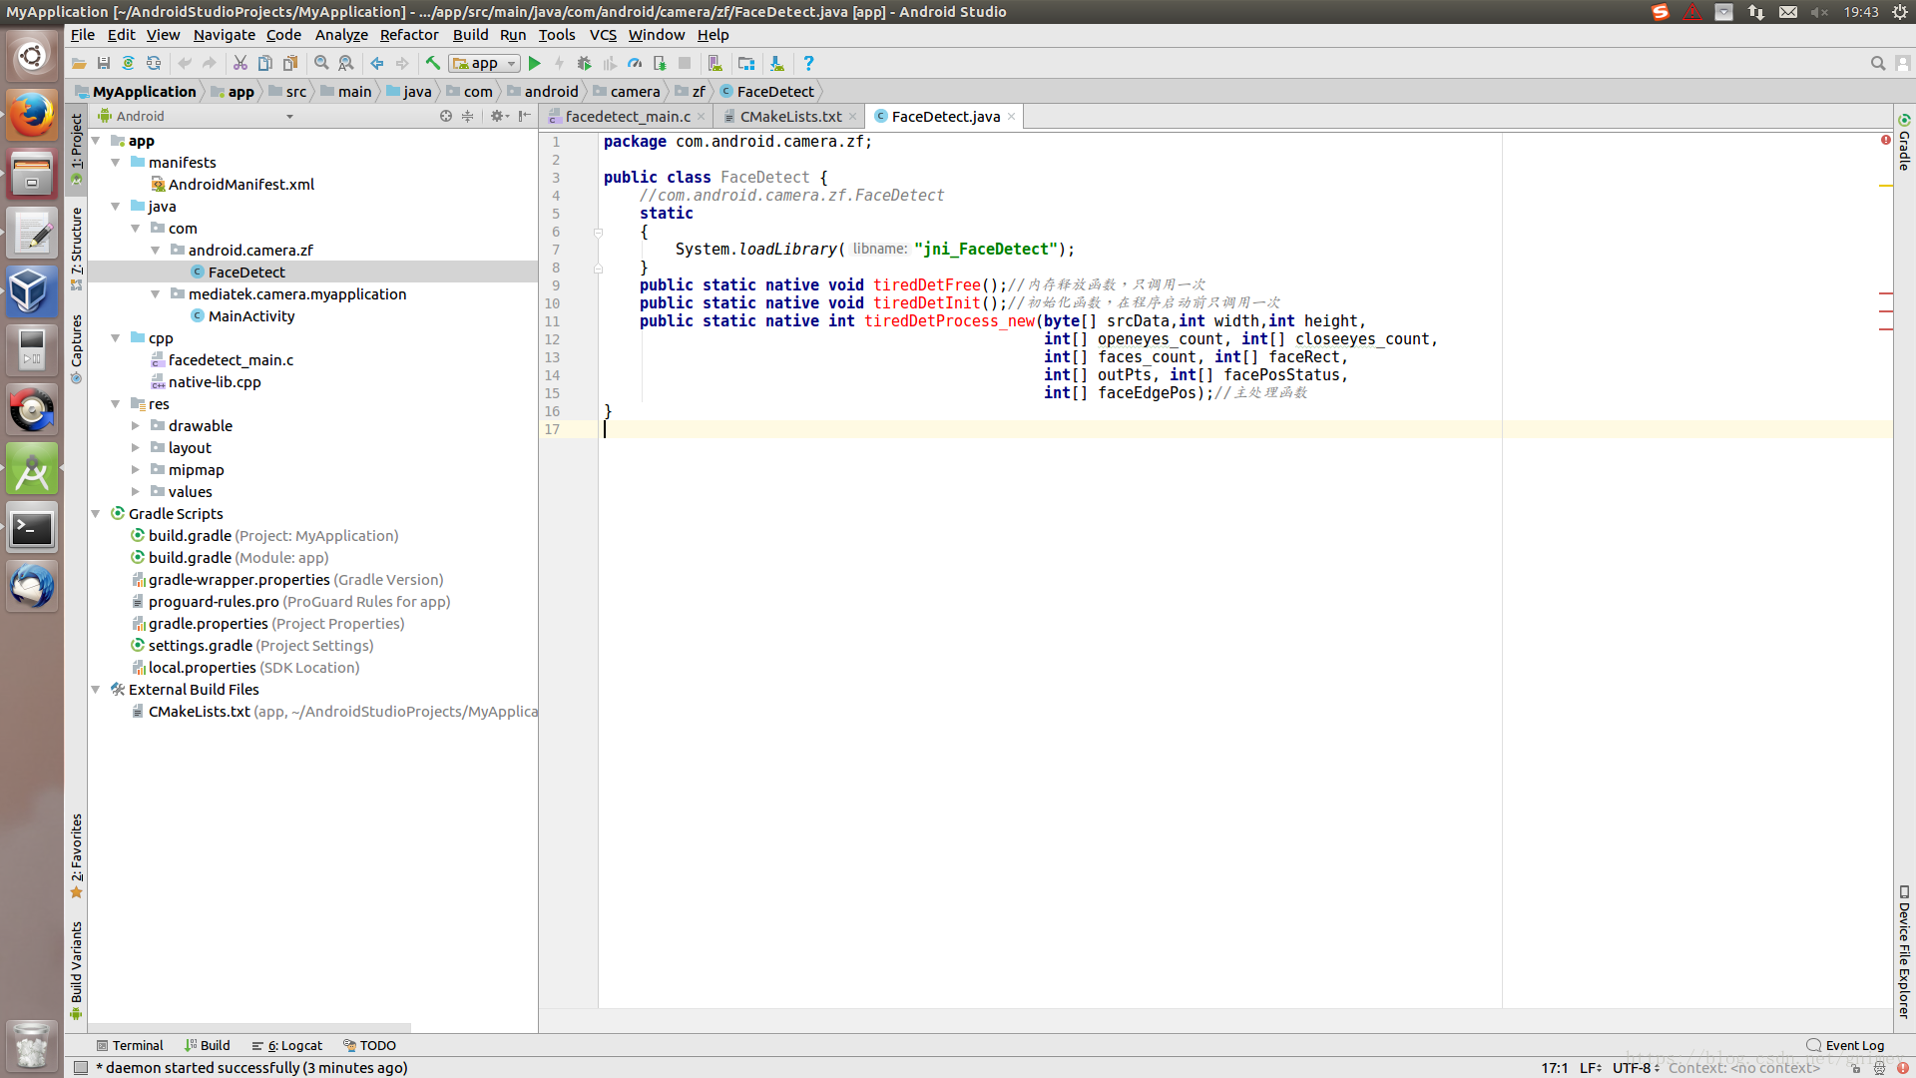This screenshot has height=1078, width=1916.
Task: Click the Paste toolbar icon
Action: pos(290,63)
